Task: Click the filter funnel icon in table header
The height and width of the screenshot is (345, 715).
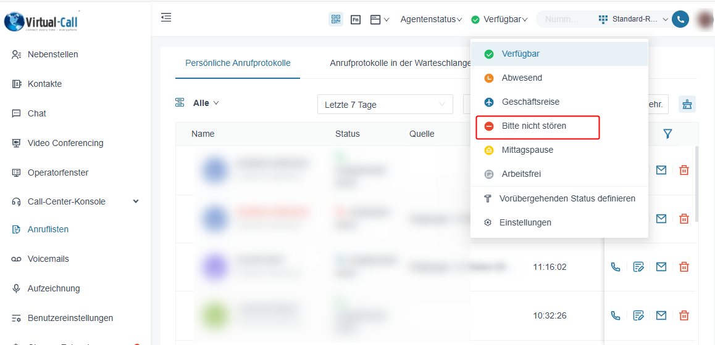Action: [667, 133]
